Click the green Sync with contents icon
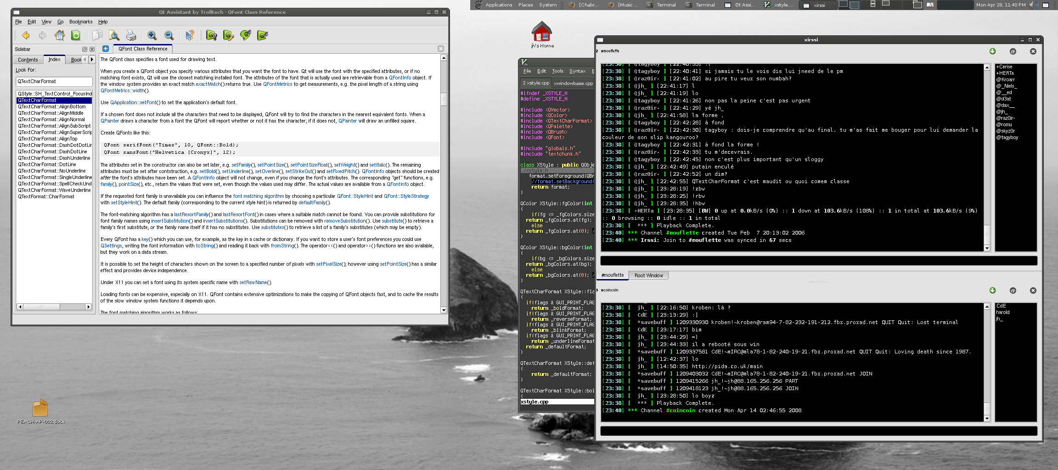 pos(76,35)
